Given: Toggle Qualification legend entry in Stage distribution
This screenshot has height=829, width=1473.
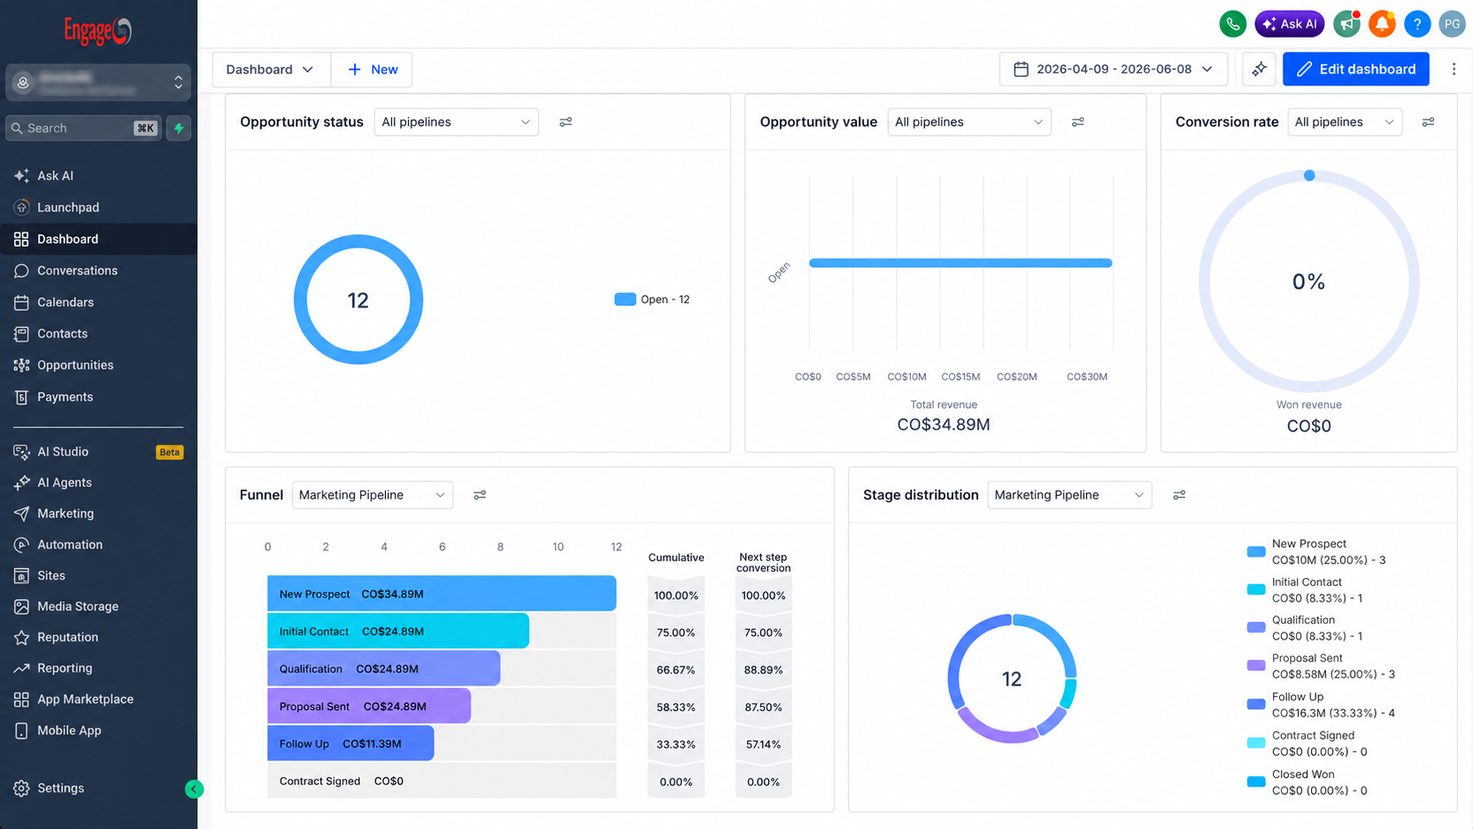Looking at the screenshot, I should coord(1305,628).
